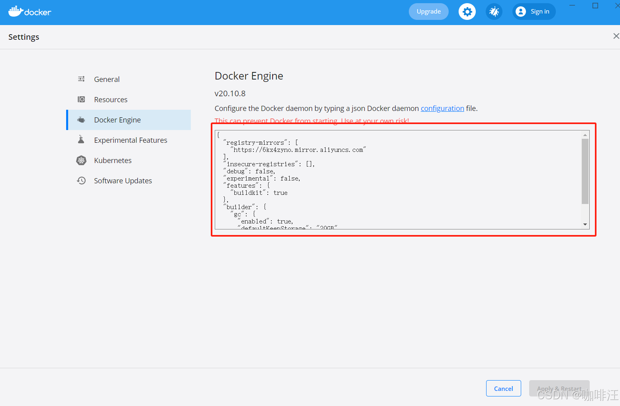
Task: Click the Docker Engine heading
Action: [249, 76]
